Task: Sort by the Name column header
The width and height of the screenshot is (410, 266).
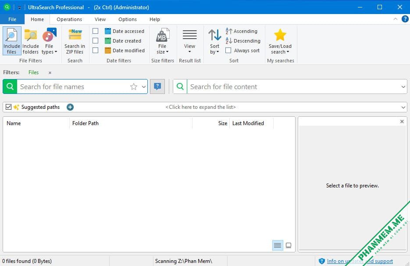Action: tap(36, 123)
